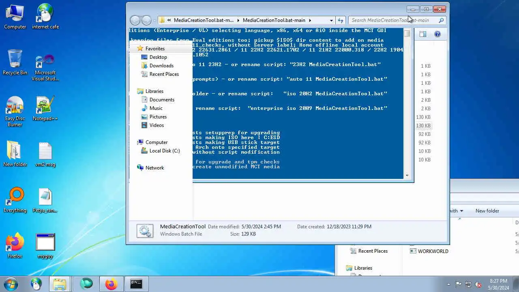Screen dimensions: 519x292
Task: Click the Explorer Forward arrow button
Action: [x=146, y=20]
